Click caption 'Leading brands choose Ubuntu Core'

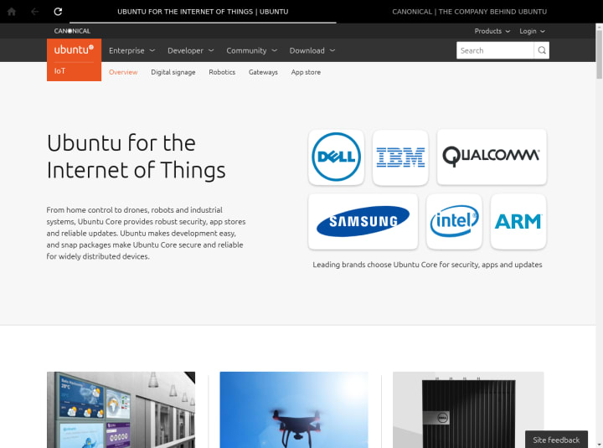point(427,265)
